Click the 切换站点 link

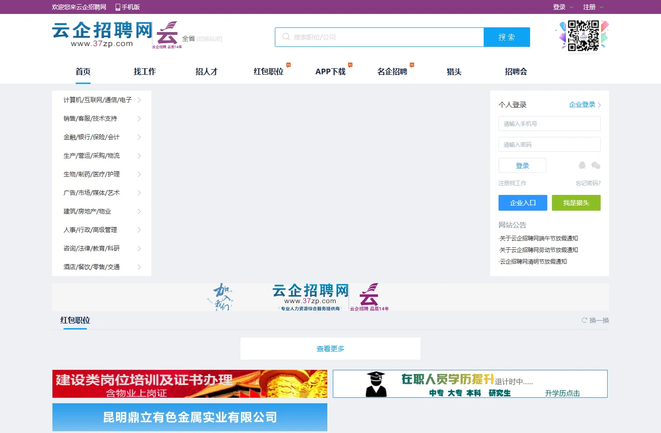coord(210,39)
